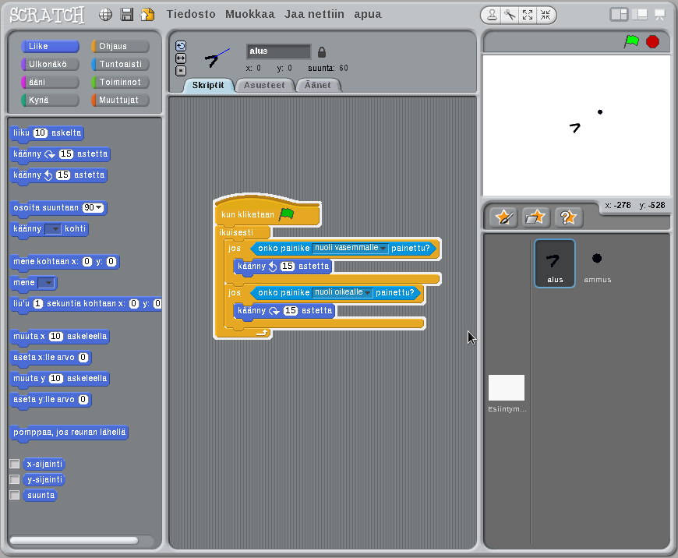678x558 pixels.
Task: Select the Tuntoaisti block category
Action: [x=120, y=65]
